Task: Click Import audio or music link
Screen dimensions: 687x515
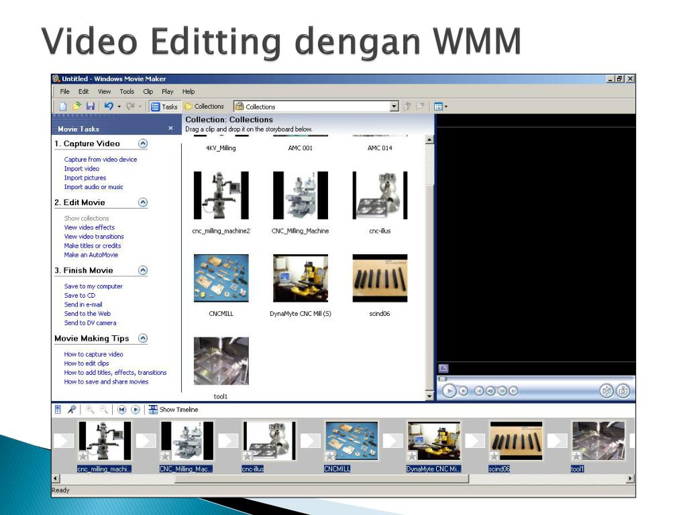Action: click(x=93, y=187)
